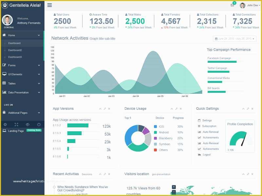
Task: Select the Dashboard menu item
Action: pyautogui.click(x=14, y=43)
